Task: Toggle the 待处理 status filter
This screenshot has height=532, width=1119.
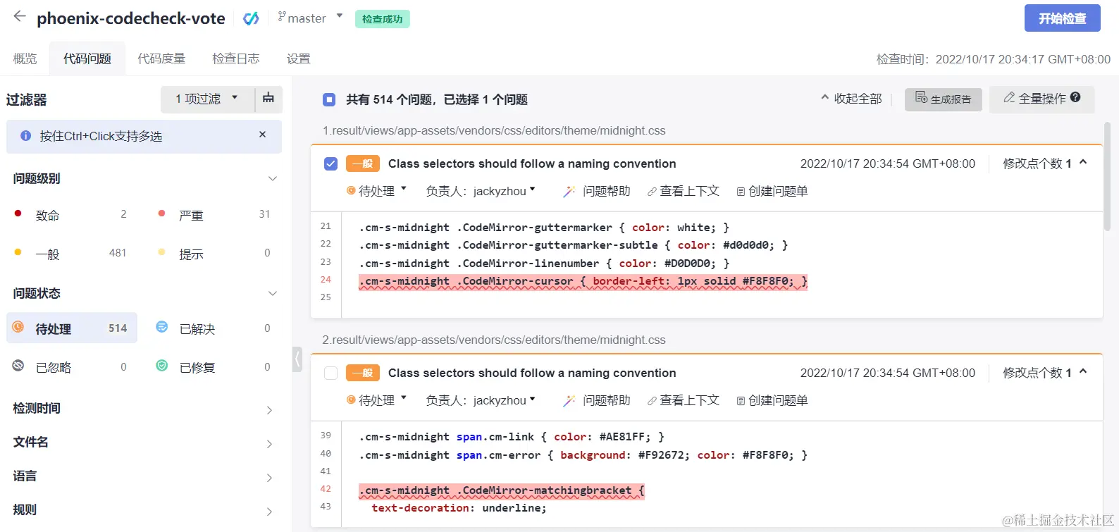Action: 71,328
